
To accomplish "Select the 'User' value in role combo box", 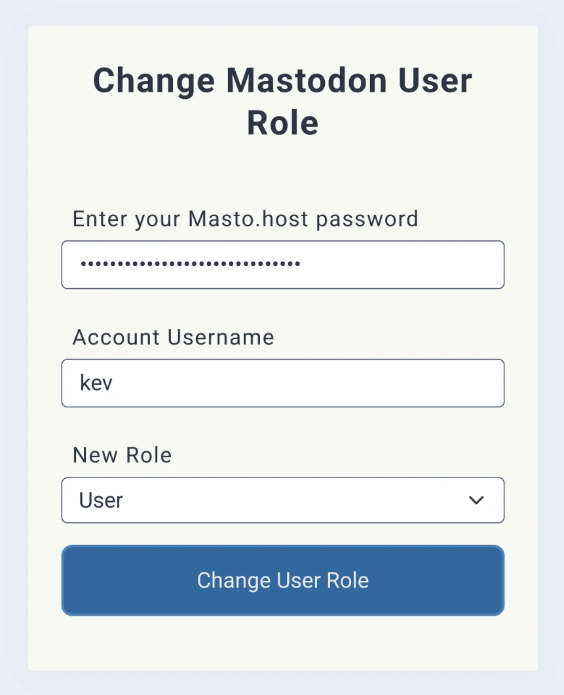I will tap(101, 500).
